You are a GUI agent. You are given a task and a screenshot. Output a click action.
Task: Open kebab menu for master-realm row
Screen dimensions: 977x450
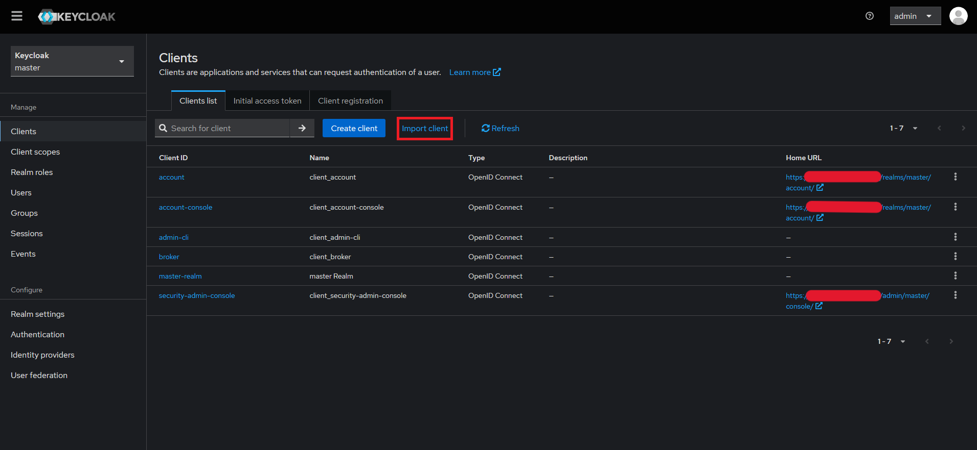[955, 276]
